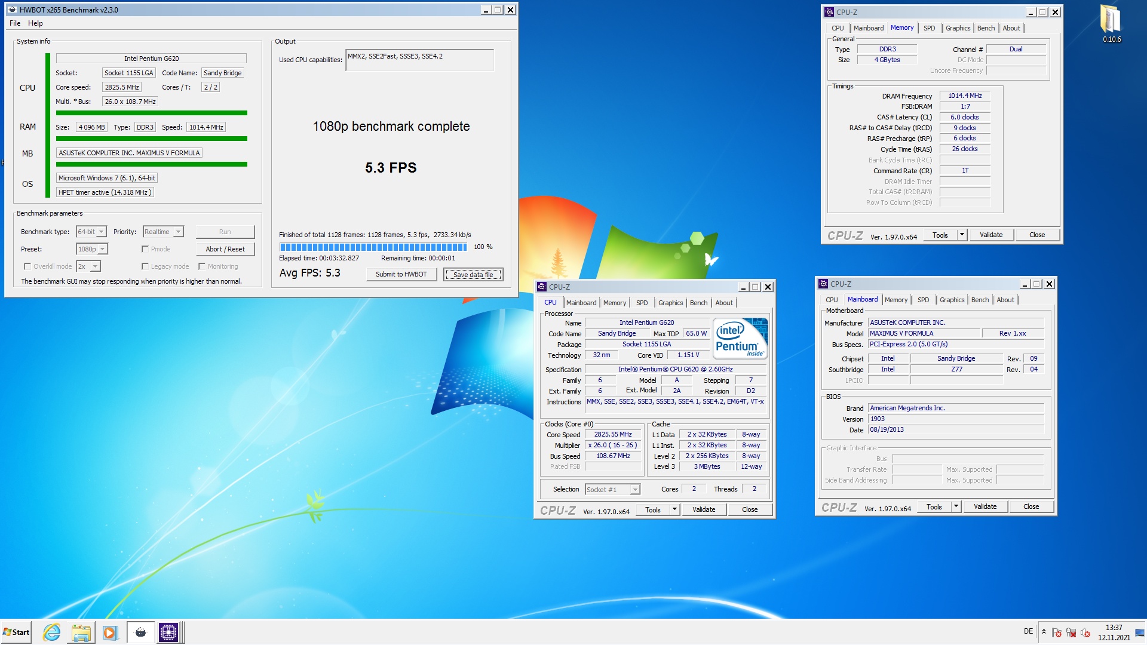Image resolution: width=1147 pixels, height=645 pixels.
Task: Show hidden tray icons arrow
Action: (x=1044, y=632)
